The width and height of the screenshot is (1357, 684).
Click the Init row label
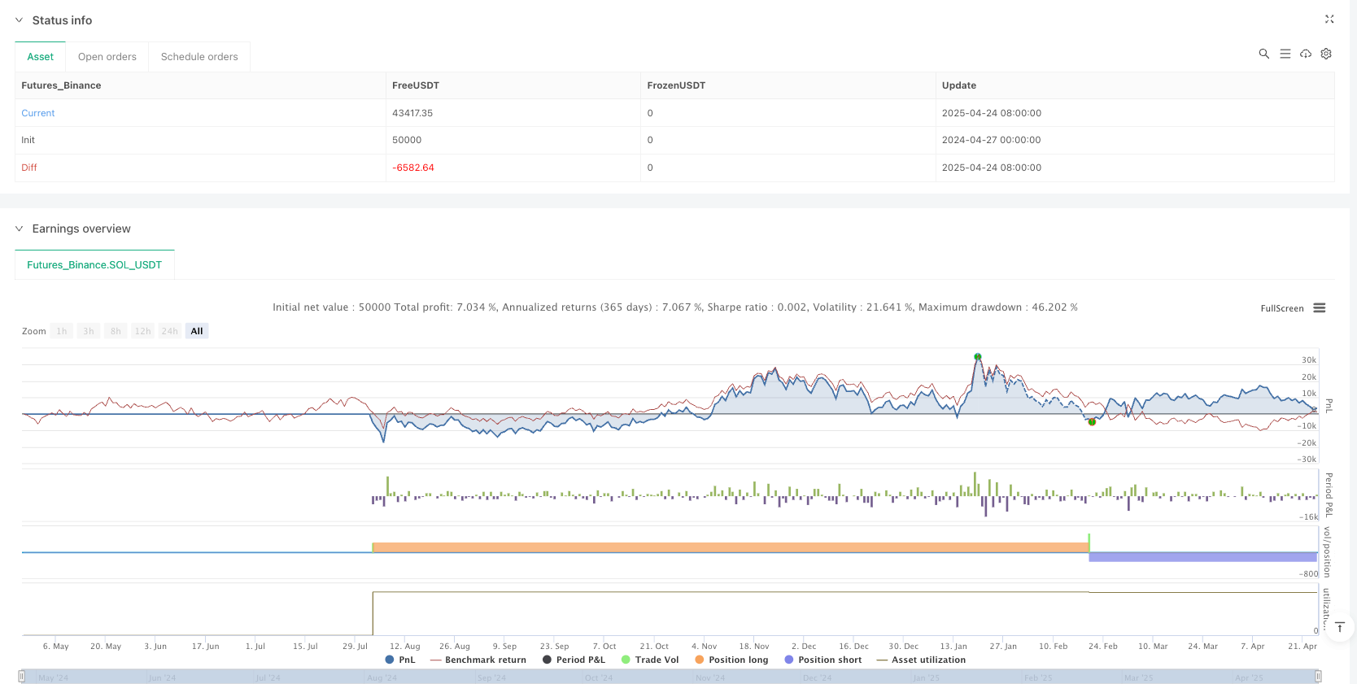point(28,140)
